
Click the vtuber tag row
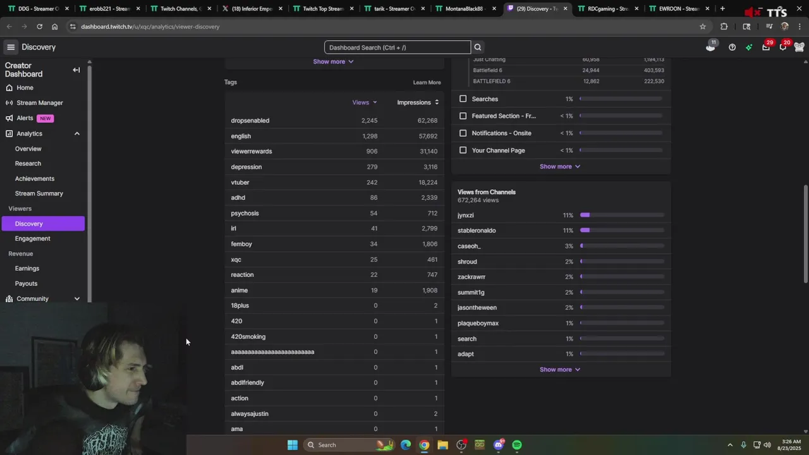(x=334, y=183)
